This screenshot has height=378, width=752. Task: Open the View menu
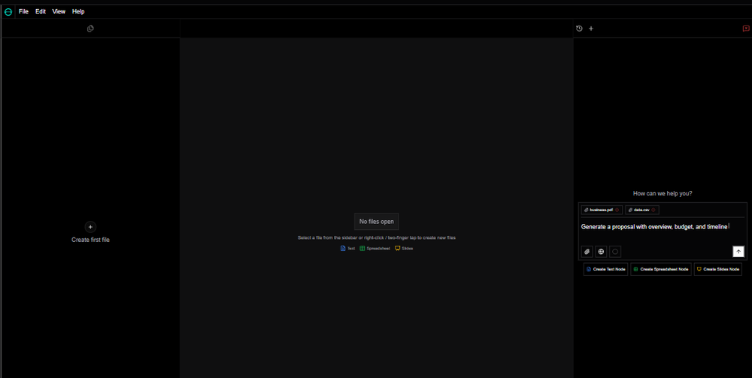coord(59,11)
